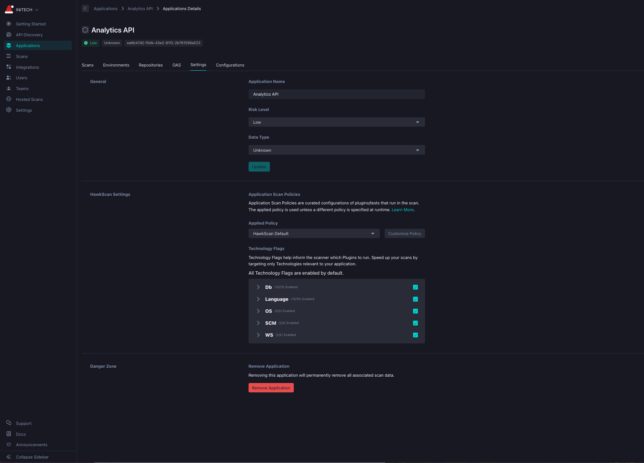Click the Users sidebar icon
This screenshot has height=463, width=644.
(9, 78)
